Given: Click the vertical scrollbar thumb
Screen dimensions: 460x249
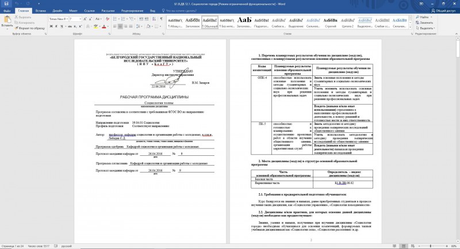Looking at the screenshot, I should [x=458, y=49].
